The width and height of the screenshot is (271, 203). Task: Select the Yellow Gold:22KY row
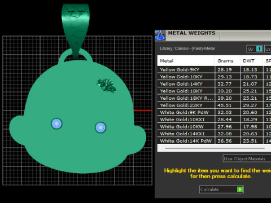(x=214, y=105)
